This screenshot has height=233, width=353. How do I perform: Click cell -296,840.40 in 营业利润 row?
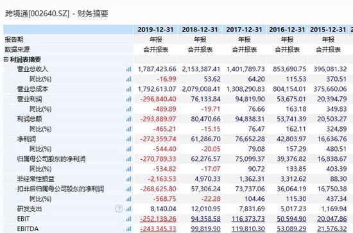158,99
